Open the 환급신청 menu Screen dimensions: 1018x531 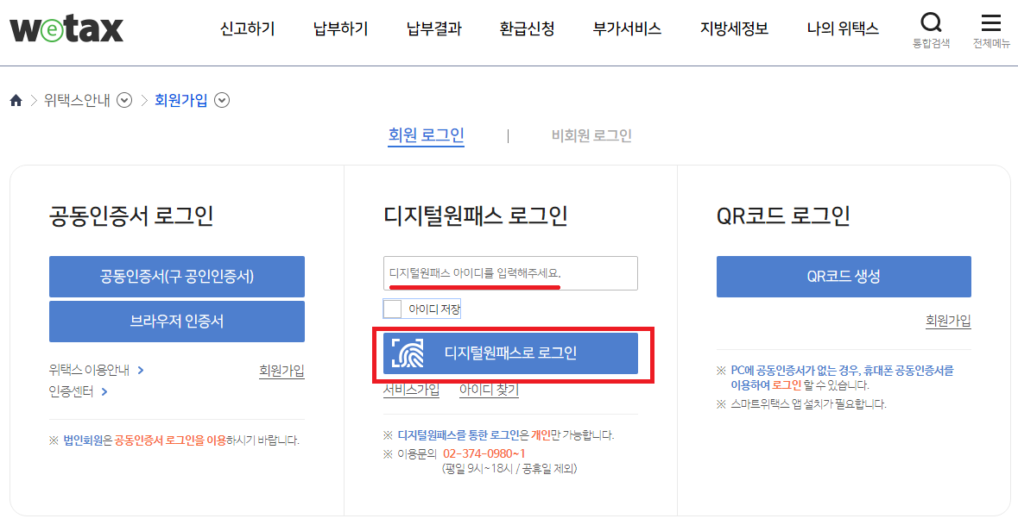[x=528, y=28]
